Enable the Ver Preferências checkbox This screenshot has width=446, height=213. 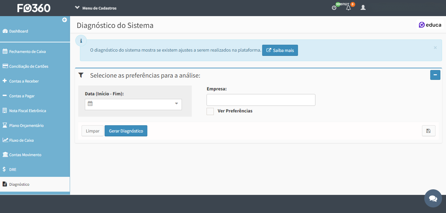[x=210, y=111]
